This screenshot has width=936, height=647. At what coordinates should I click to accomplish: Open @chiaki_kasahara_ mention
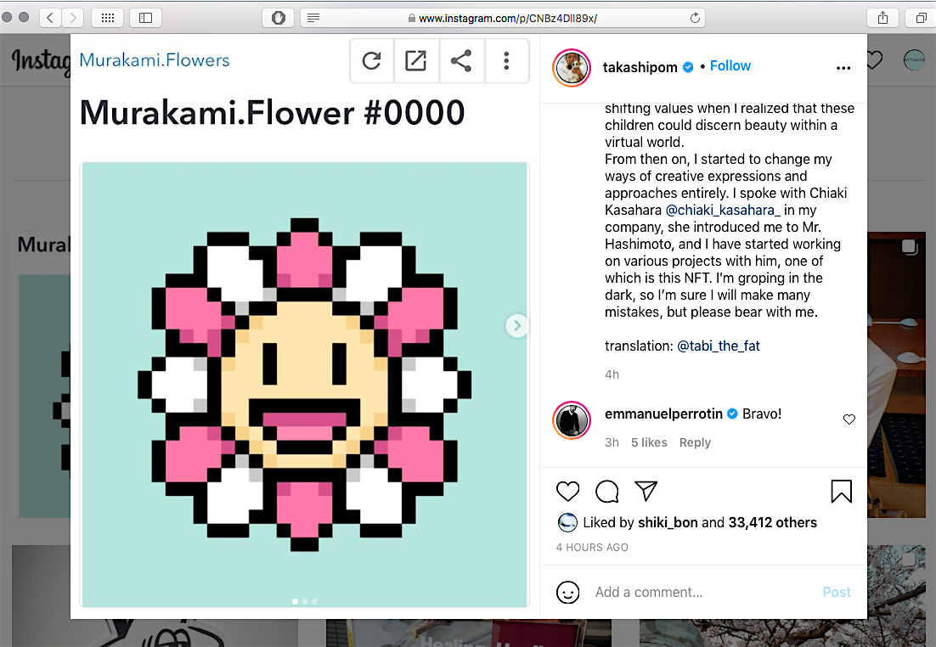(x=723, y=210)
